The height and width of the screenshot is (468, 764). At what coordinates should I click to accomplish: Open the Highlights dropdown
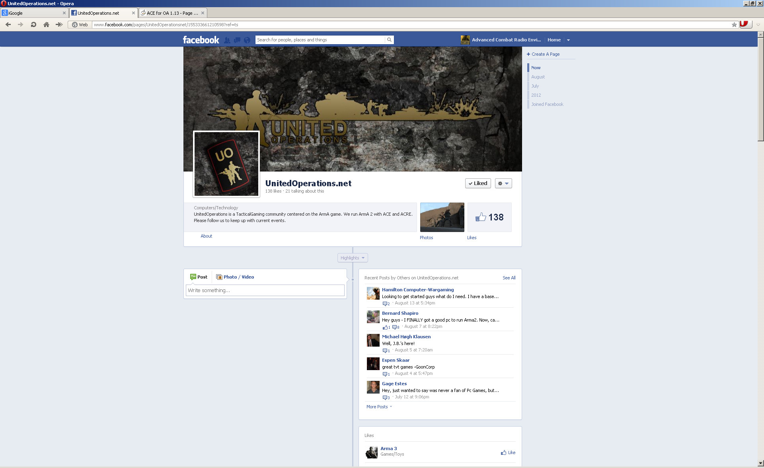click(353, 258)
